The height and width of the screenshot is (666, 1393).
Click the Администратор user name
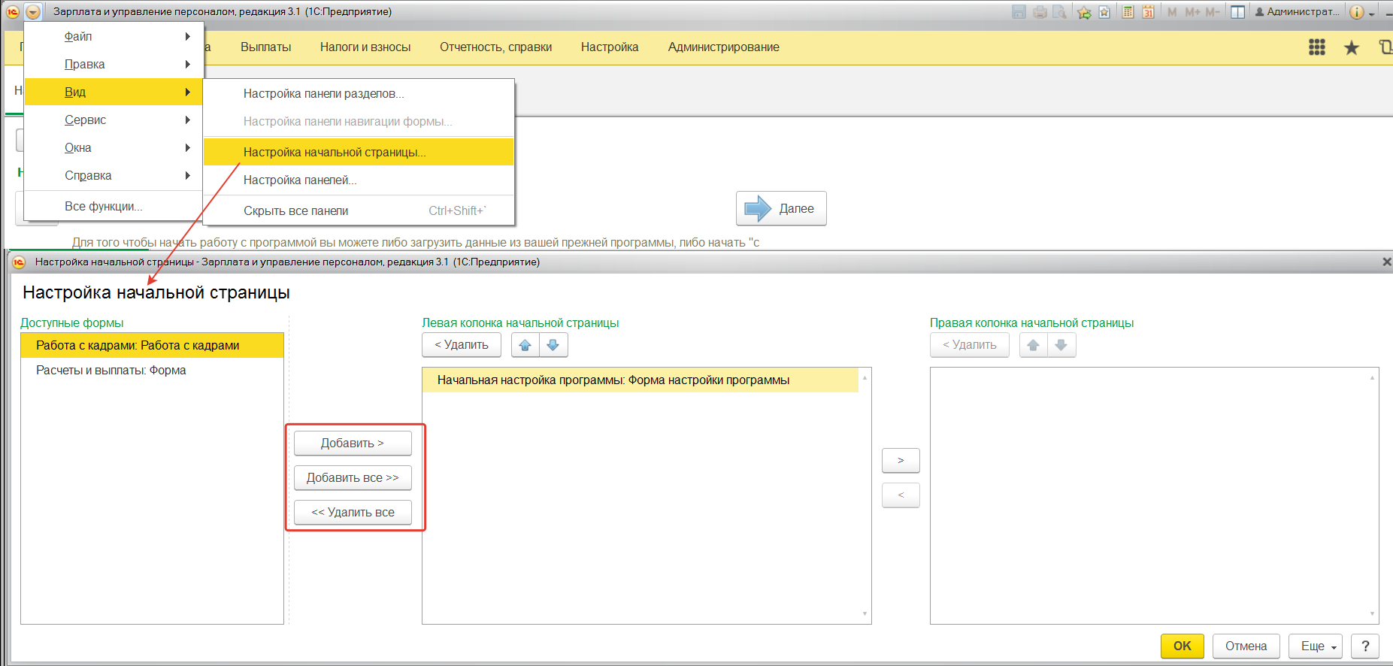pyautogui.click(x=1297, y=12)
